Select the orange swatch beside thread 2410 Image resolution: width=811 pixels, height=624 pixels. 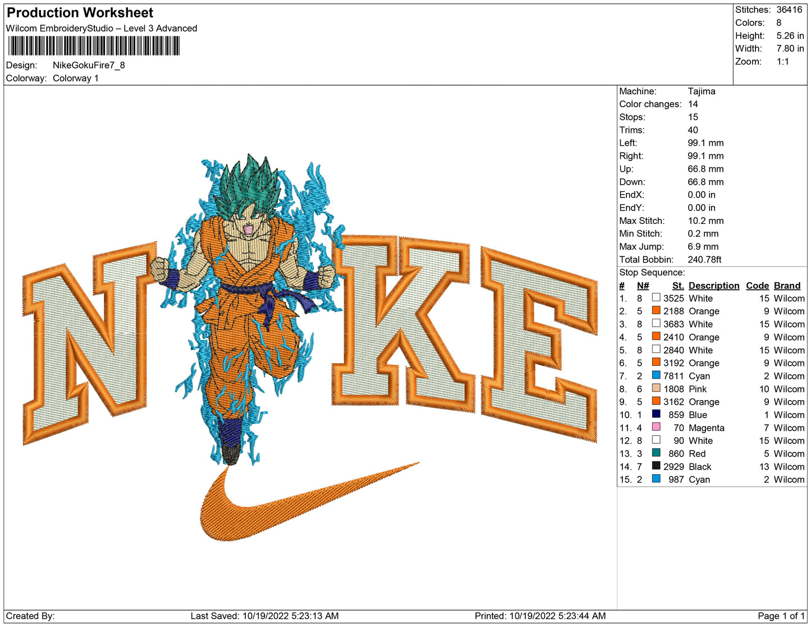coord(656,336)
